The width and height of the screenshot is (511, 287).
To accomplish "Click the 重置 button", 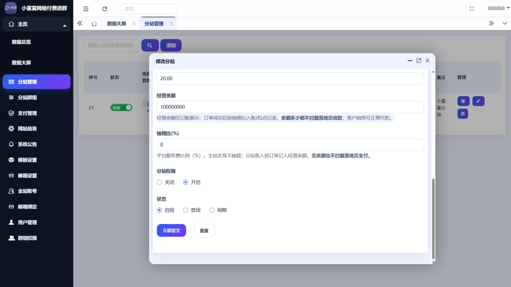I will 204,230.
